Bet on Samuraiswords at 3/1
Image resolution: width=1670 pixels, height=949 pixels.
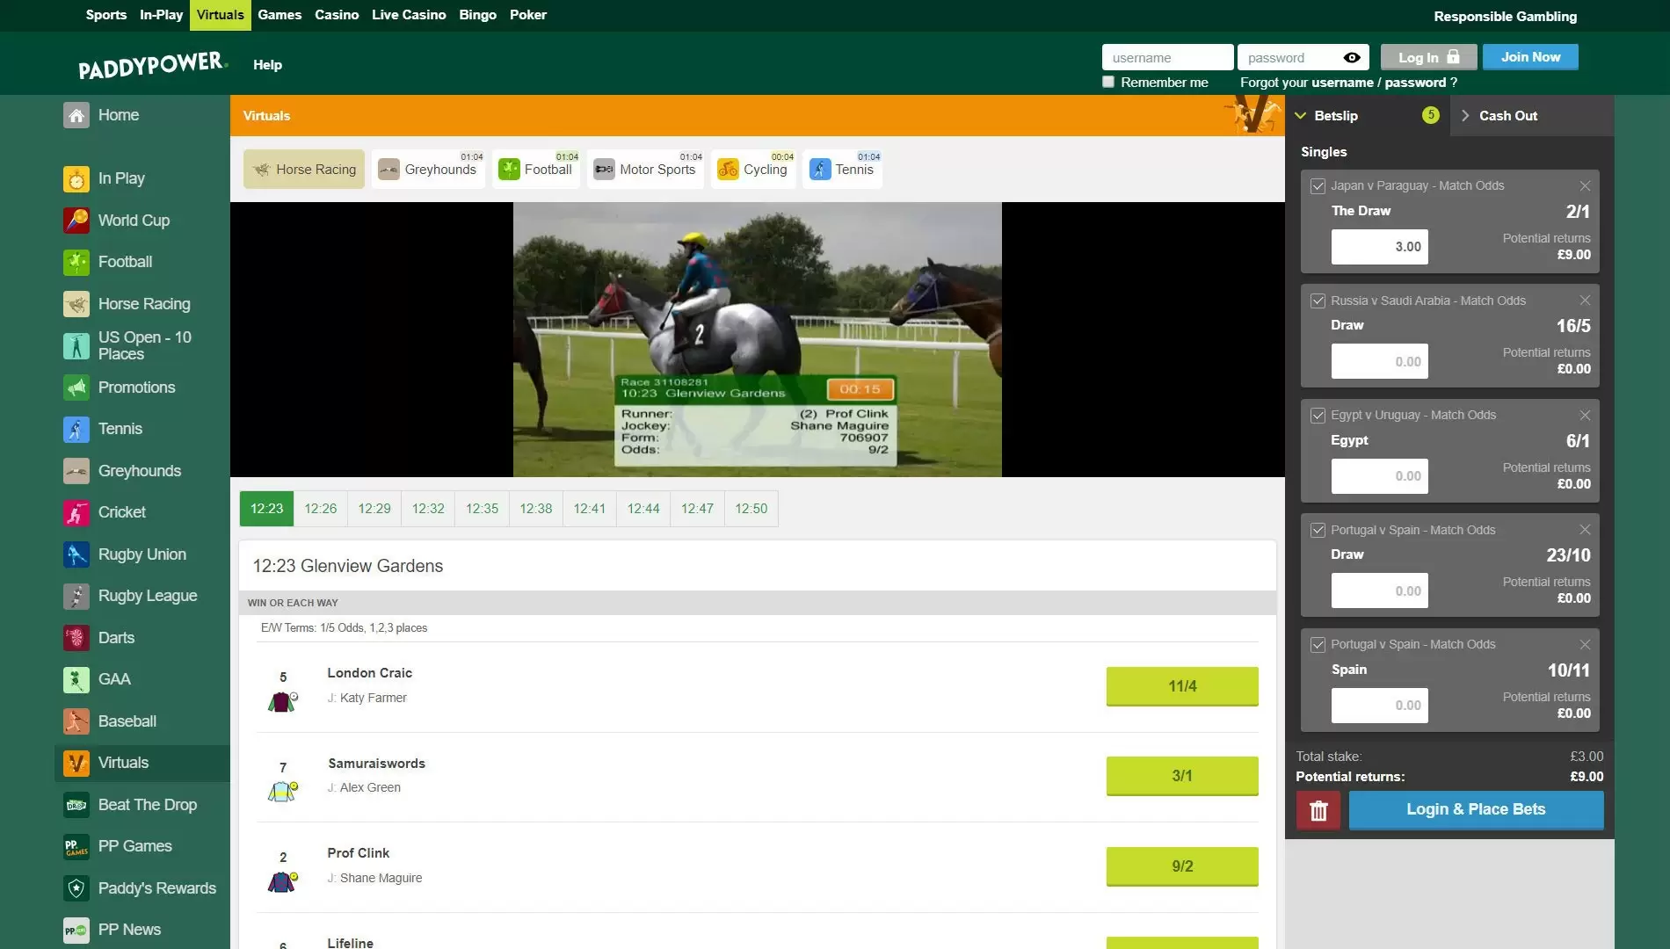[x=1182, y=776]
